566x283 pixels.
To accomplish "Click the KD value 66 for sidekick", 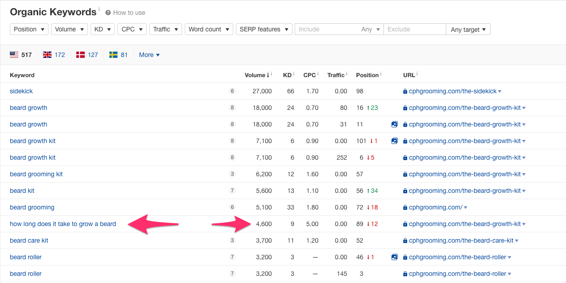I will point(291,91).
